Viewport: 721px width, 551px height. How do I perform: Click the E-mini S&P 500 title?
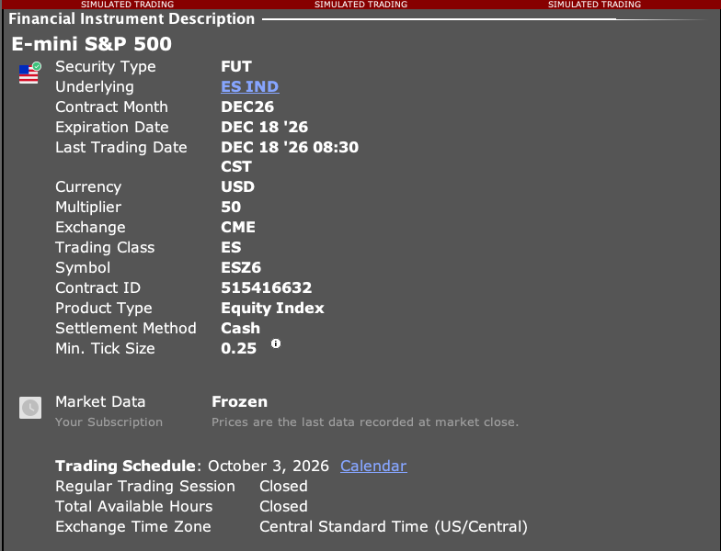pos(92,44)
